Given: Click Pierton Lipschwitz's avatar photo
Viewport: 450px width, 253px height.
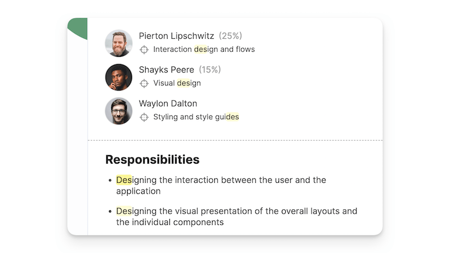Looking at the screenshot, I should pyautogui.click(x=119, y=43).
